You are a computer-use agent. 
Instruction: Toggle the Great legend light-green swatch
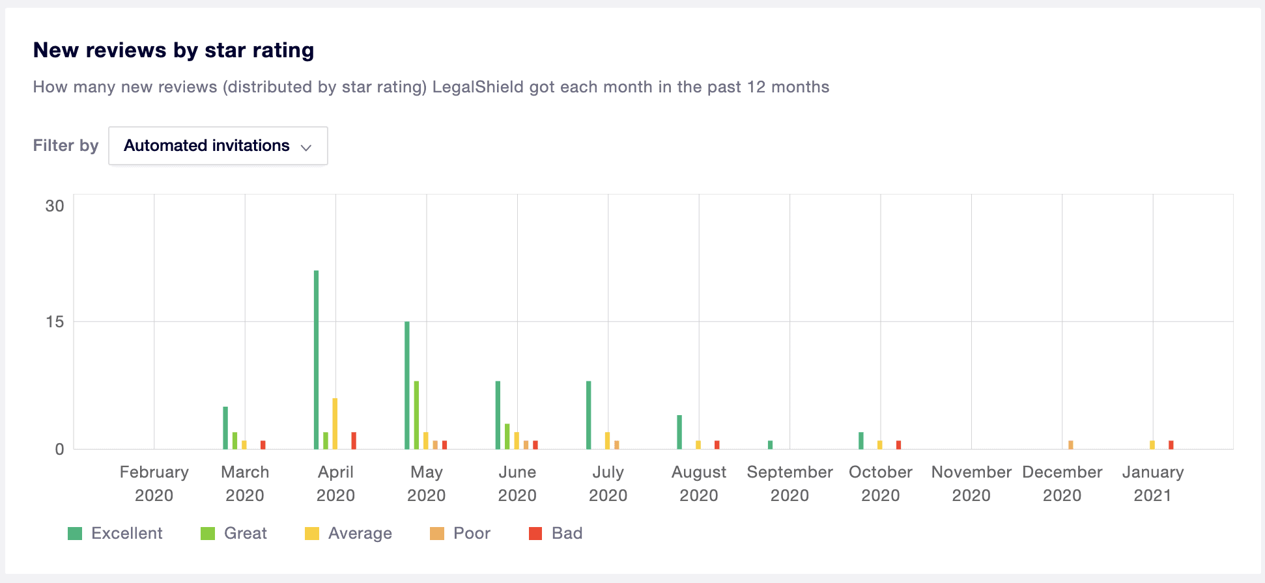(208, 534)
